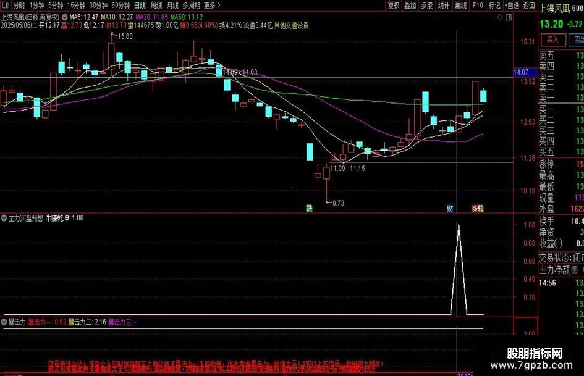Switch to 1分钟 chart period
The image size is (584, 376).
coord(36,5)
